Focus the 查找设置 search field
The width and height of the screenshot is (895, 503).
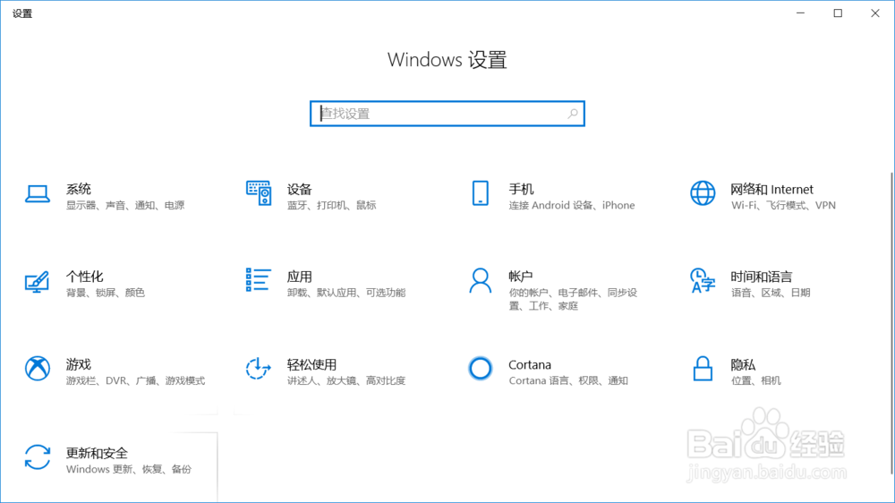click(x=447, y=114)
